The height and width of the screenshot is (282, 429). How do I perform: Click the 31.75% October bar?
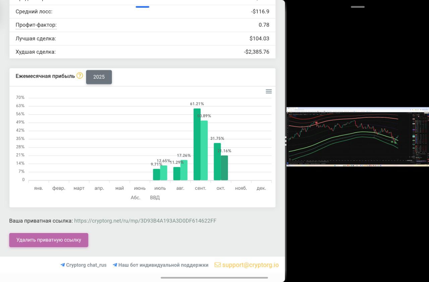tap(217, 162)
